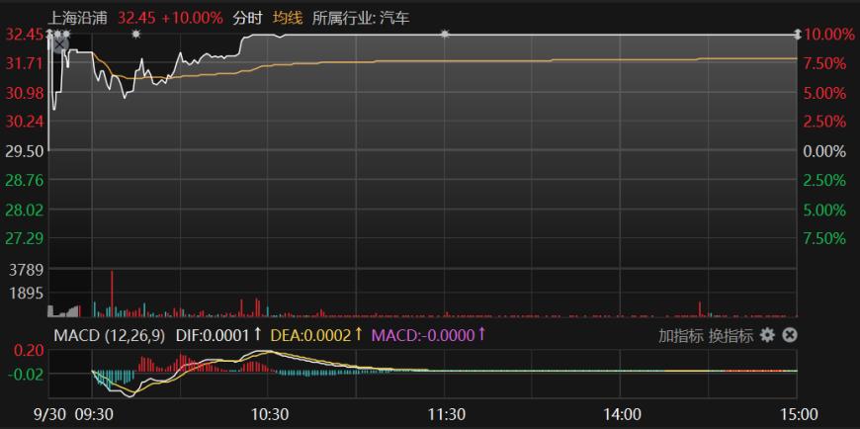Screen dimensions: 860x429
Task: Click the purple MACD value up arrow
Action: tap(481, 335)
